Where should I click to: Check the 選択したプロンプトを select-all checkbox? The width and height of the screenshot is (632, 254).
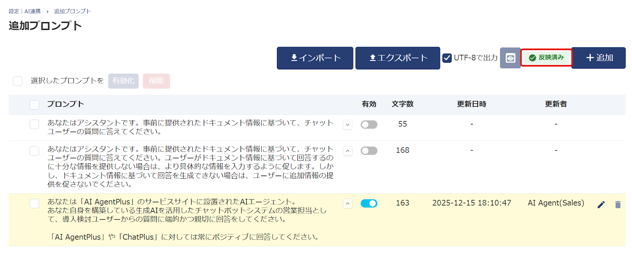coord(18,81)
